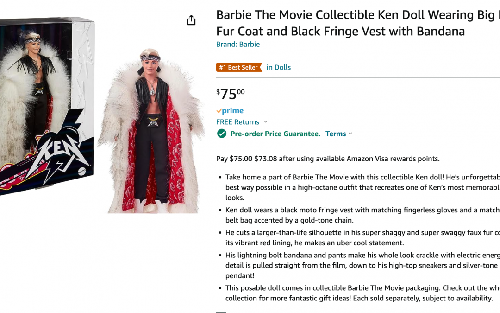Open the Terms link
Viewport: 500px width, 313px height.
336,134
